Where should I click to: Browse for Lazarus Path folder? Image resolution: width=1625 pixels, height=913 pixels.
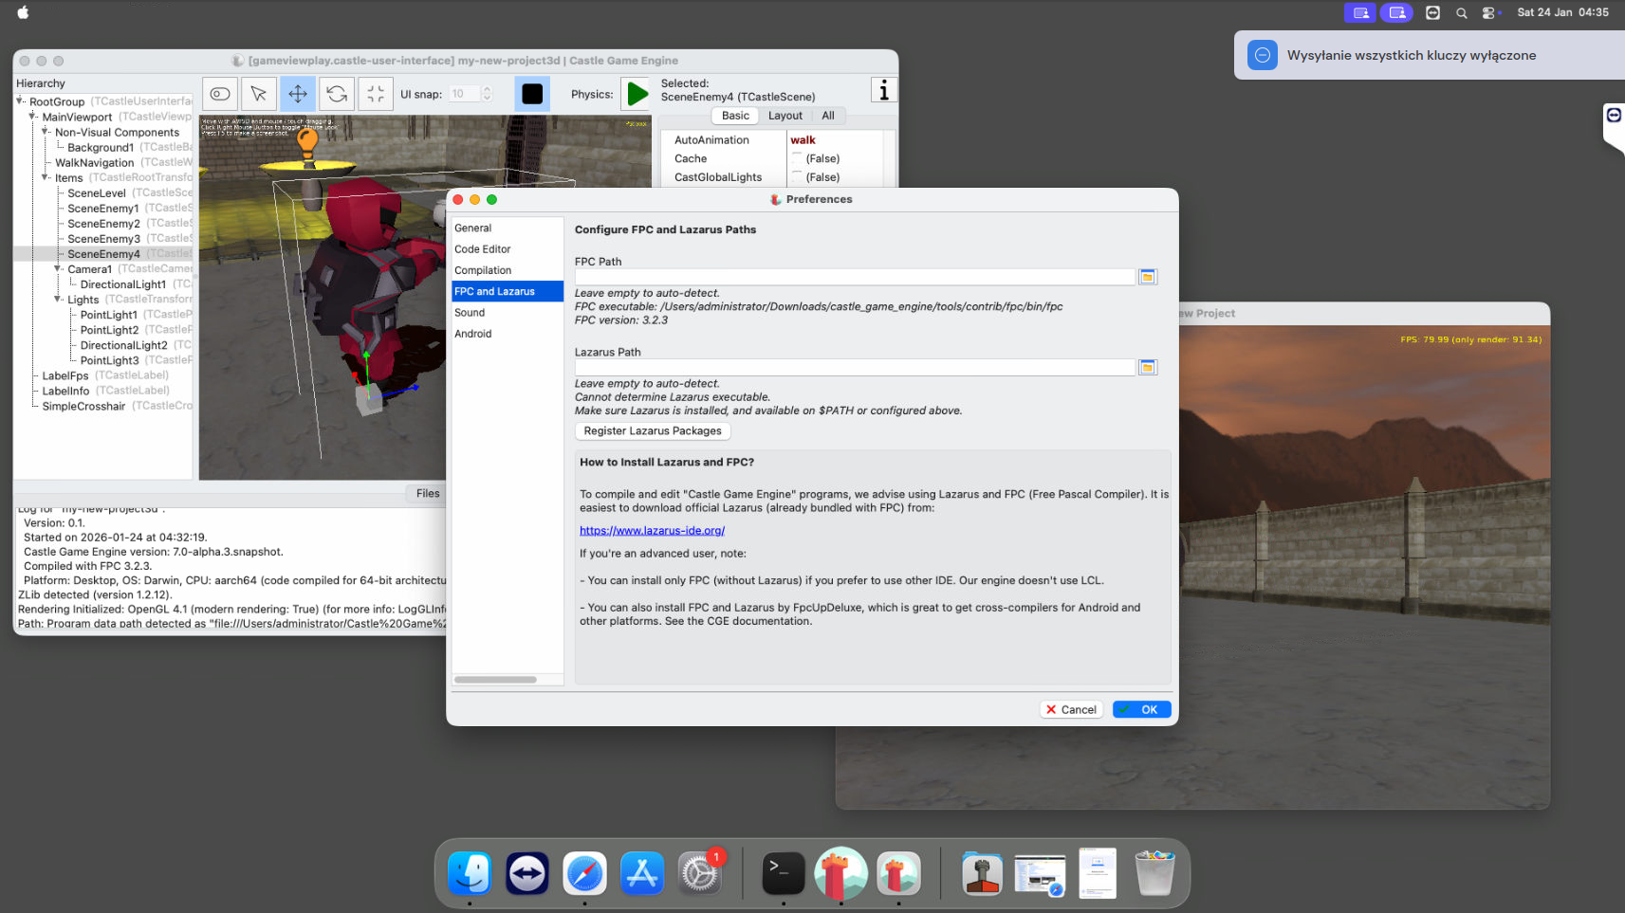coord(1148,368)
